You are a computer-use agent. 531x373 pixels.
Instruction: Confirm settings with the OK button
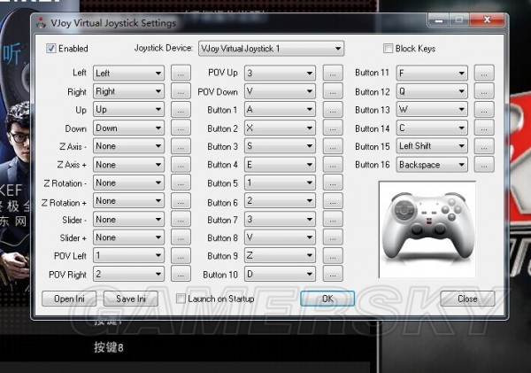(327, 299)
